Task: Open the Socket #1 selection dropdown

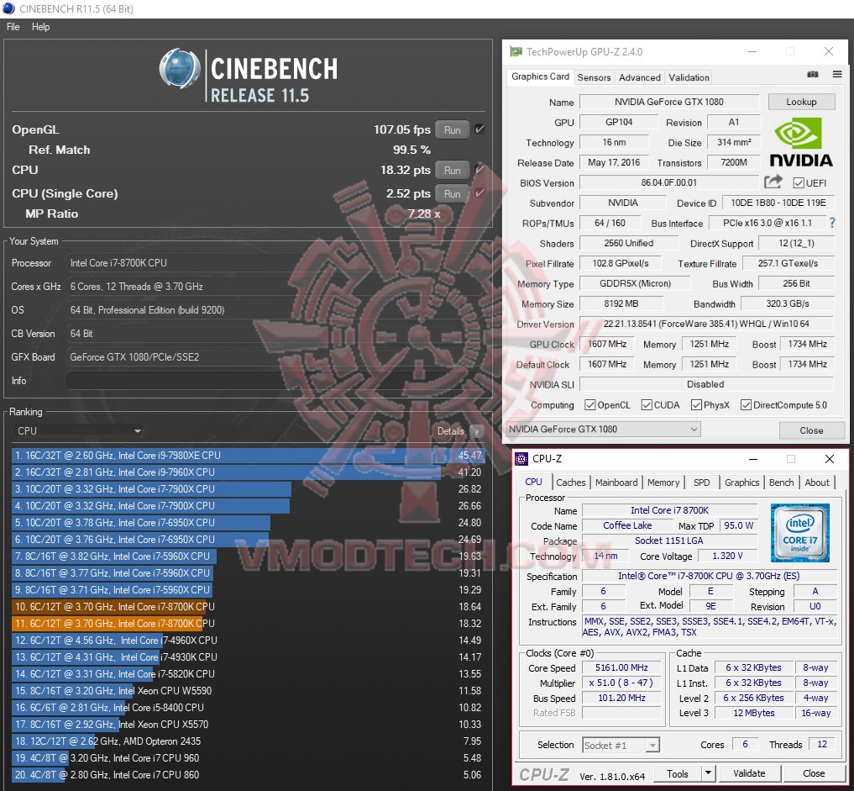Action: (x=621, y=746)
